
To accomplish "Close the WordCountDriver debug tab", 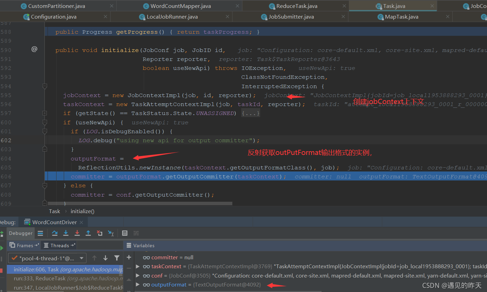I will tap(81, 222).
